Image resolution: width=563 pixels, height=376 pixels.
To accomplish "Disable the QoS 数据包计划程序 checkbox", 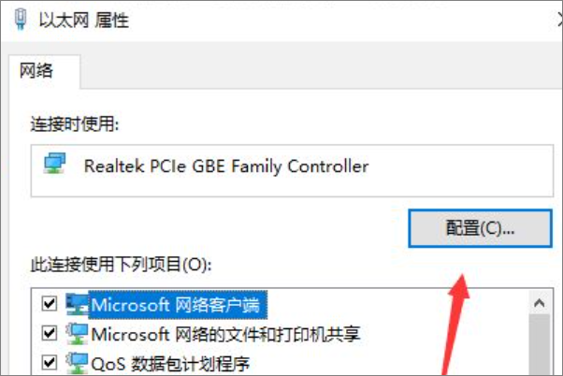I will (50, 362).
